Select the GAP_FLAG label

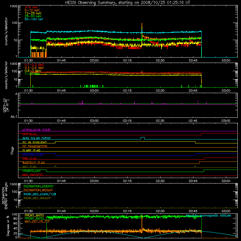click(x=30, y=134)
